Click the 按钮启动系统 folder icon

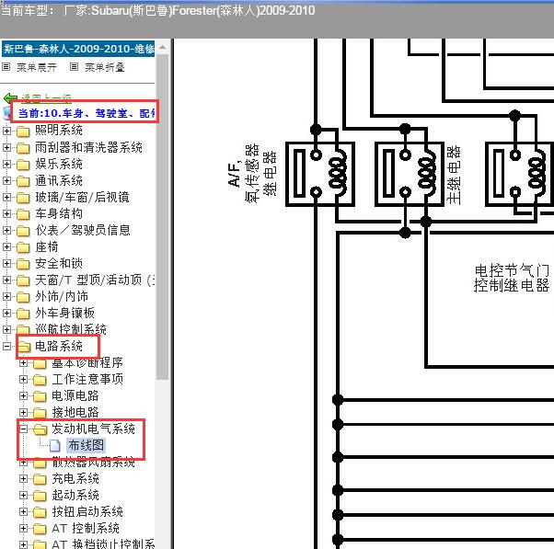coord(40,512)
